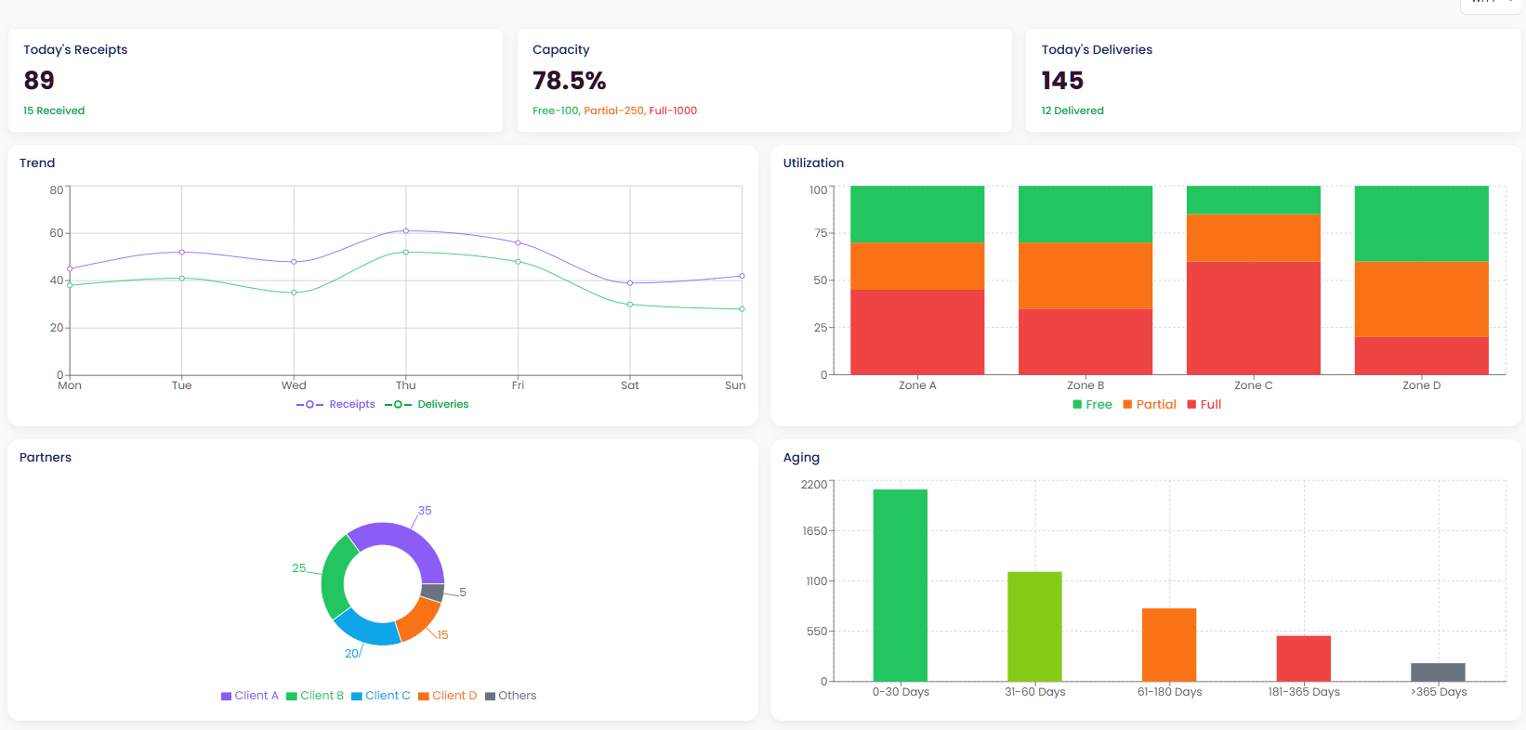1526x730 pixels.
Task: Select the gray donut segment labeled 5
Action: (x=433, y=593)
